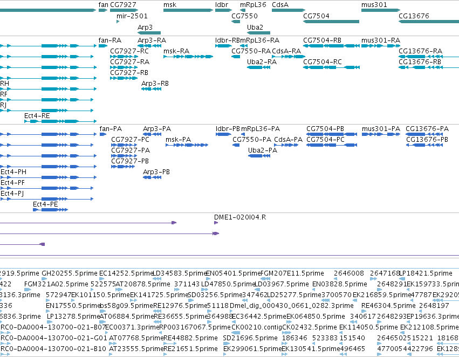Image resolution: width=459 pixels, height=357 pixels.
Task: Open the CG13676-RA transcript label
Action: click(420, 51)
